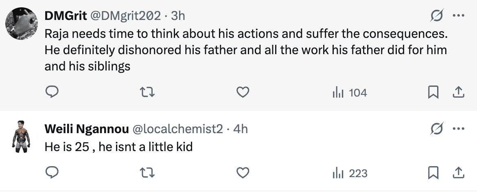Like DMGrit's tweet
The width and height of the screenshot is (477, 193).
[x=243, y=93]
